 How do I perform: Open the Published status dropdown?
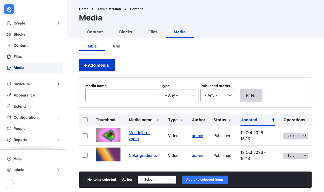point(218,95)
